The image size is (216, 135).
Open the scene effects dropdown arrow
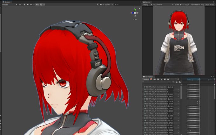(x=34, y=4)
